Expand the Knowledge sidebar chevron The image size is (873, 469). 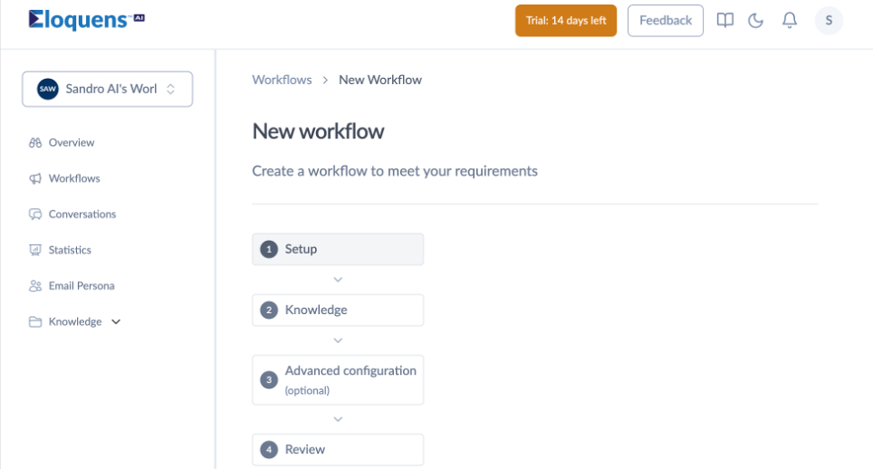116,321
